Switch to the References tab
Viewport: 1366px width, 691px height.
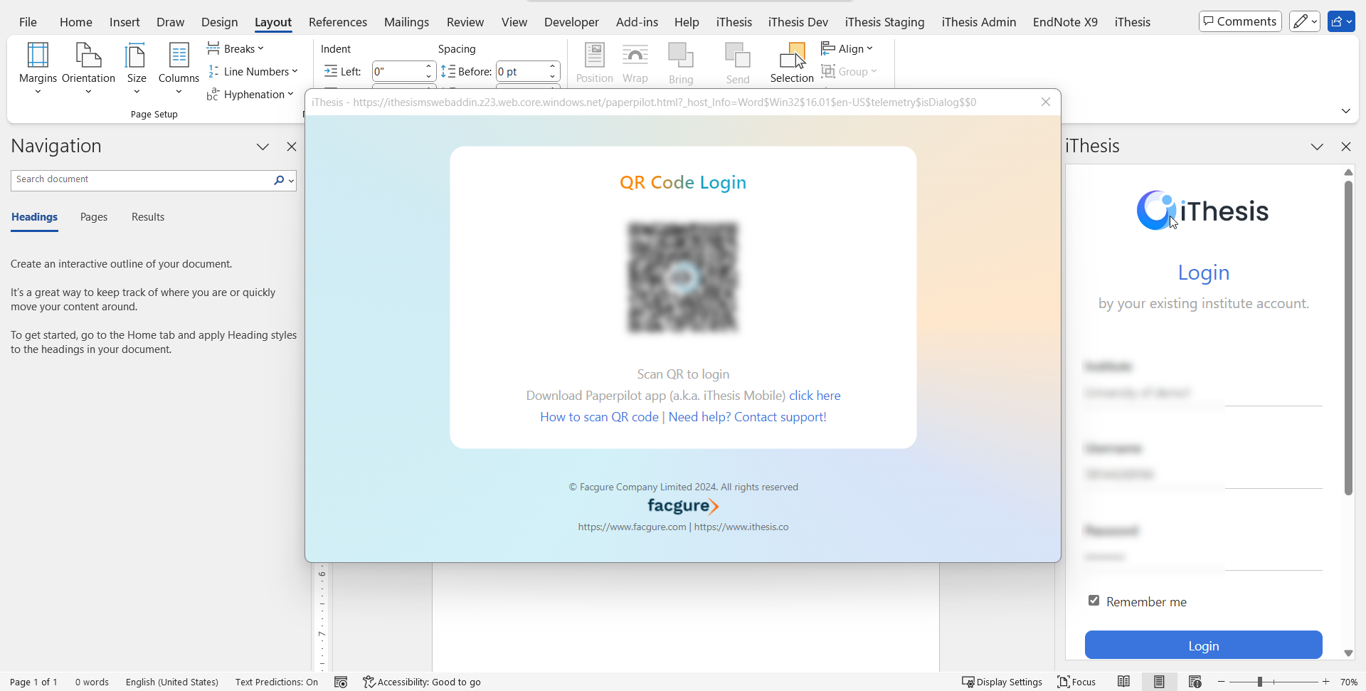338,22
